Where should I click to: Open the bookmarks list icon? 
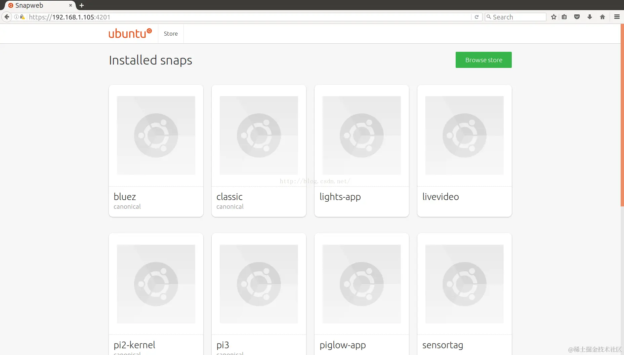(564, 17)
